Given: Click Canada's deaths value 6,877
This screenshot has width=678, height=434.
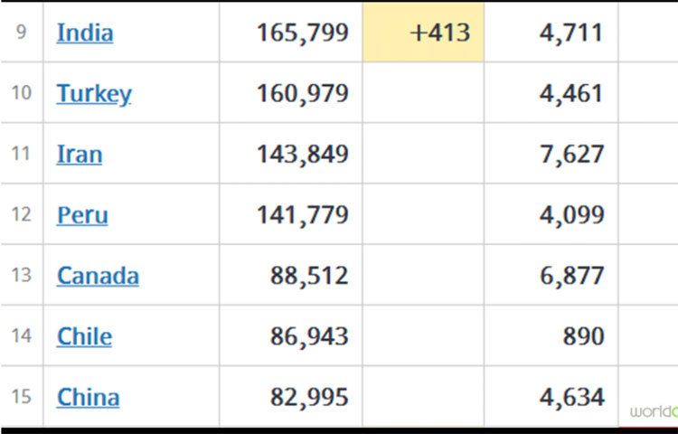Looking at the screenshot, I should coord(572,276).
